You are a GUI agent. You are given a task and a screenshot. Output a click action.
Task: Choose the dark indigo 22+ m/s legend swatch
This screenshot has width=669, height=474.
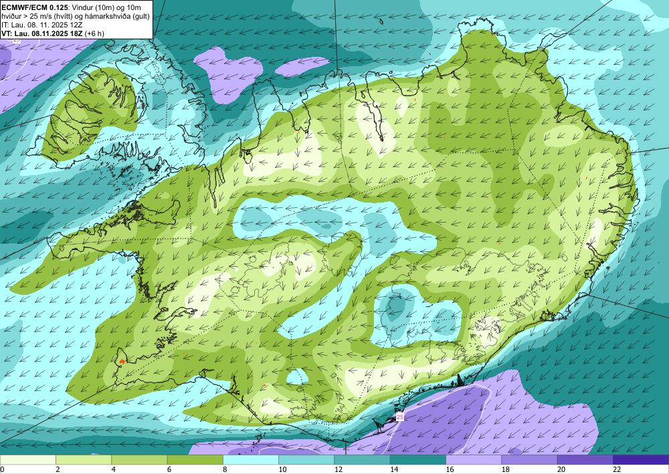click(x=641, y=460)
